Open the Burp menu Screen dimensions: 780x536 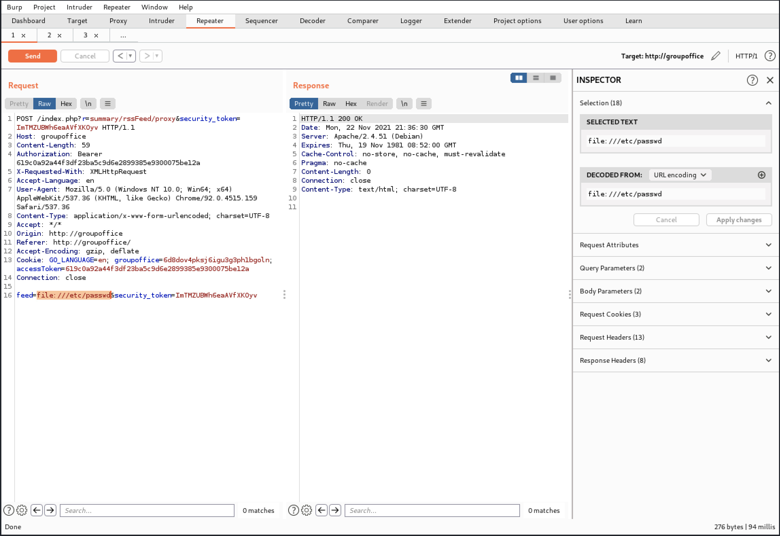[x=14, y=7]
